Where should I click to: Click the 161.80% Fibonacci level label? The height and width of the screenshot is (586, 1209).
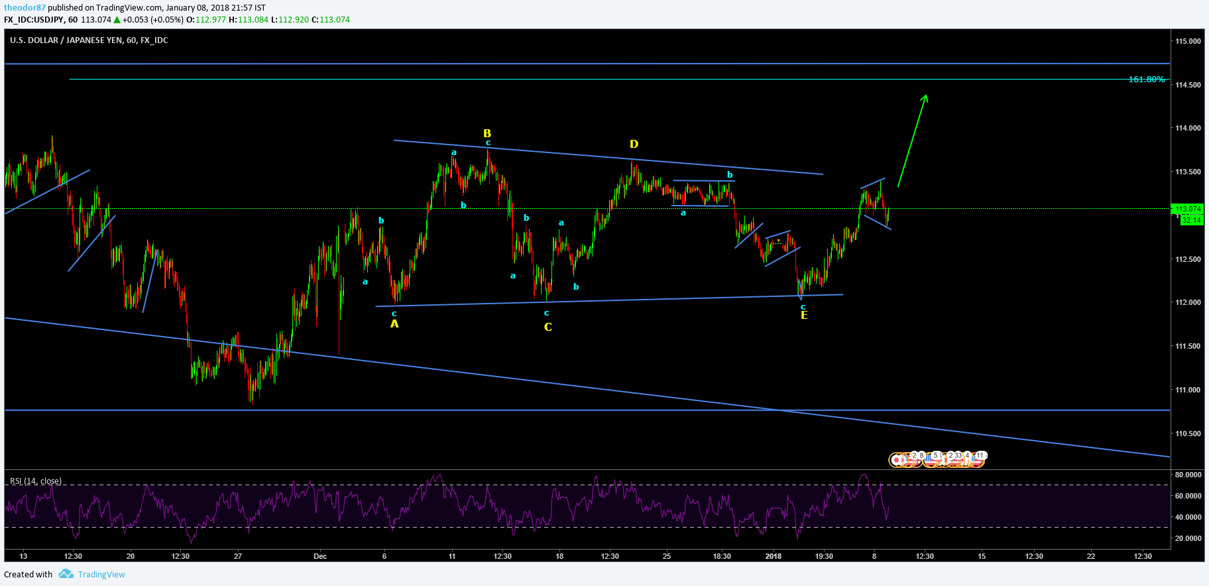[1147, 79]
